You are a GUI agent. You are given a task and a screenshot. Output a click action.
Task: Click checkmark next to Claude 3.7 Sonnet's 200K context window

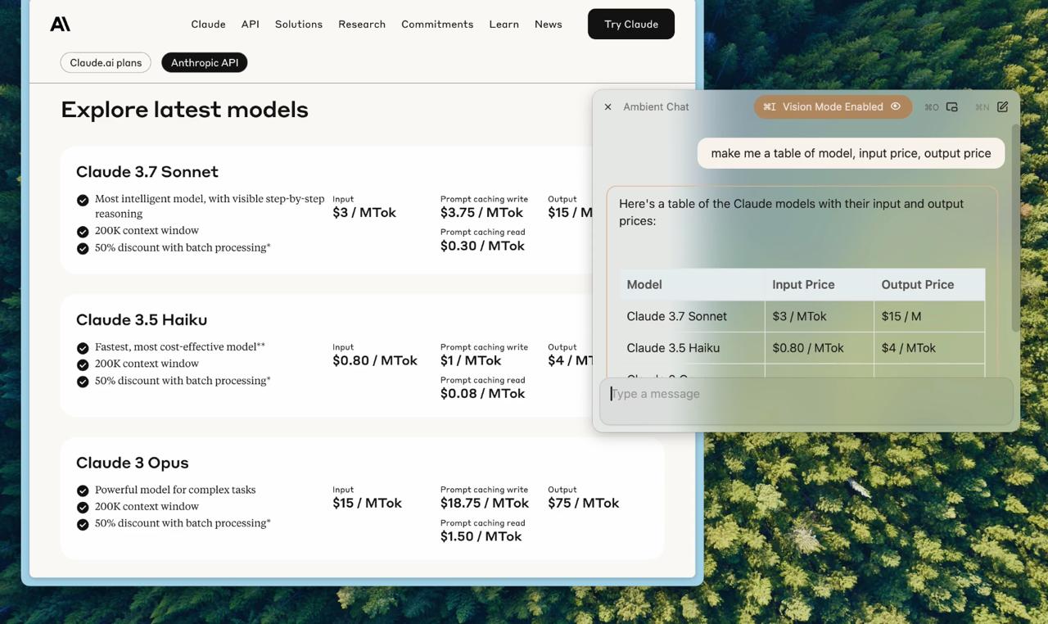pos(83,232)
